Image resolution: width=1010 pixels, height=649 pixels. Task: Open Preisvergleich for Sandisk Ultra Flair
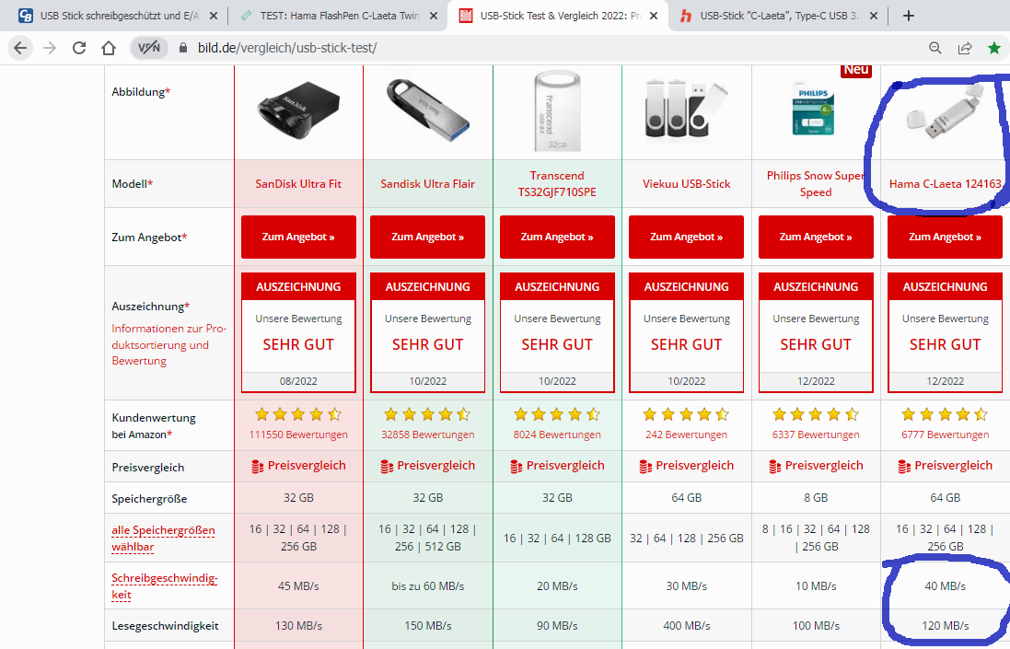click(x=428, y=466)
